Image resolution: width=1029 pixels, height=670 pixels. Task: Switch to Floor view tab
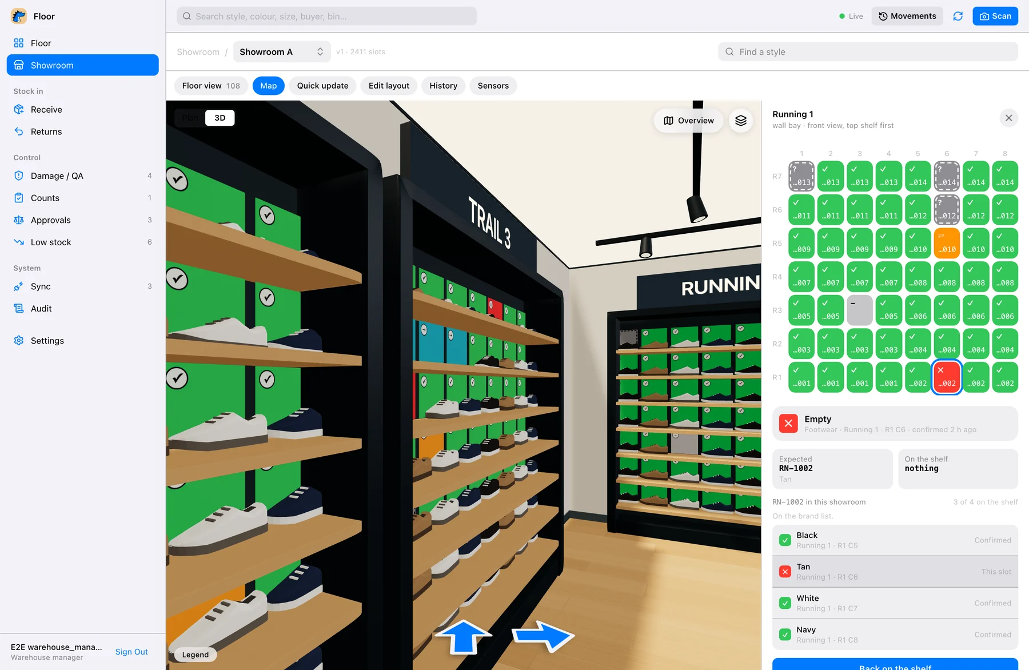[x=211, y=86]
